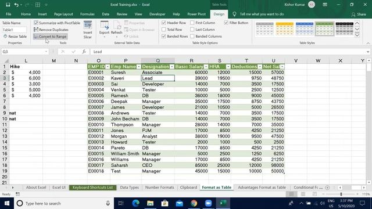Open Windows Start menu
Screen dimensions: 372x209
coord(7,203)
